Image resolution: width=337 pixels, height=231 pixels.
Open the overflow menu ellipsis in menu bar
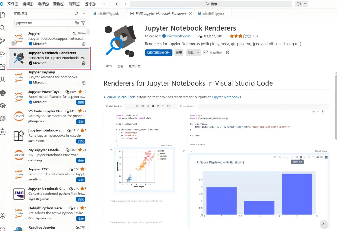click(x=103, y=4)
